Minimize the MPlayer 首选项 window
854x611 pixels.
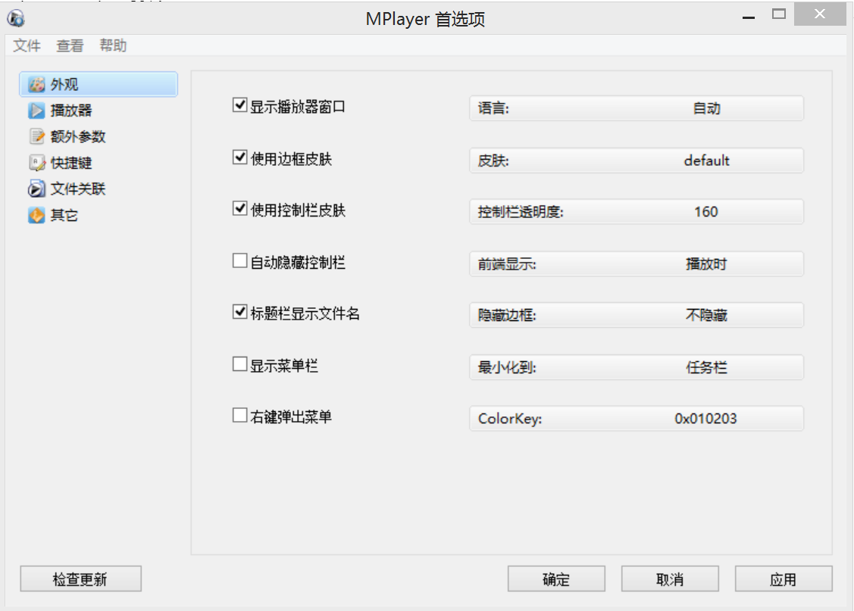pyautogui.click(x=749, y=17)
